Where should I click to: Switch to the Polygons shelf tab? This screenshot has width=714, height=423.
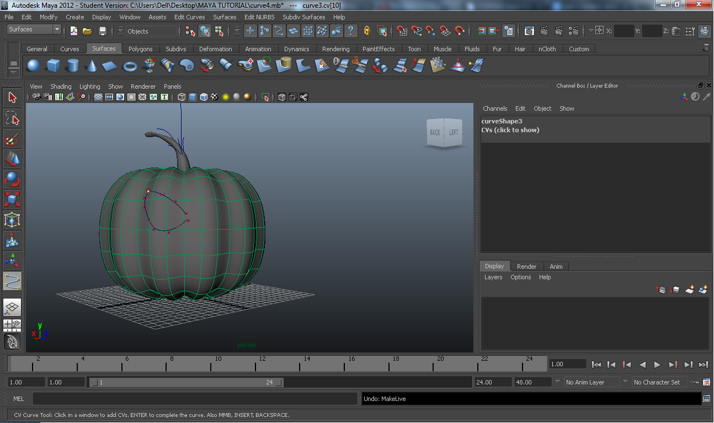pyautogui.click(x=140, y=49)
